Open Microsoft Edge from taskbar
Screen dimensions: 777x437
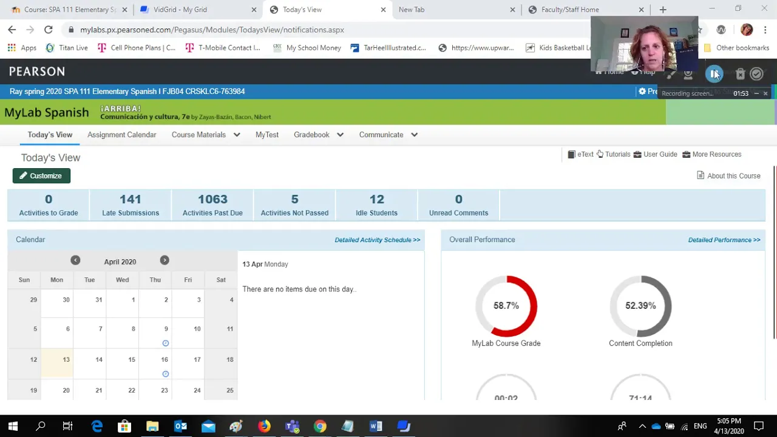(x=97, y=427)
